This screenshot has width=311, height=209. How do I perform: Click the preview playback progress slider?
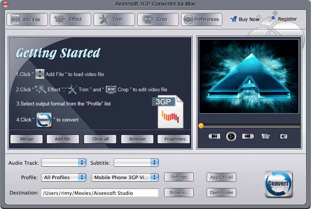(249, 126)
